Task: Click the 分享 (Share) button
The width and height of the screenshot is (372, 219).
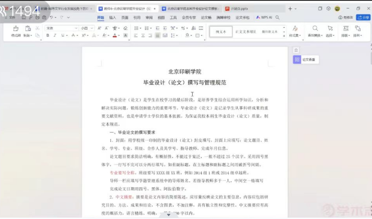Action: 363,17
